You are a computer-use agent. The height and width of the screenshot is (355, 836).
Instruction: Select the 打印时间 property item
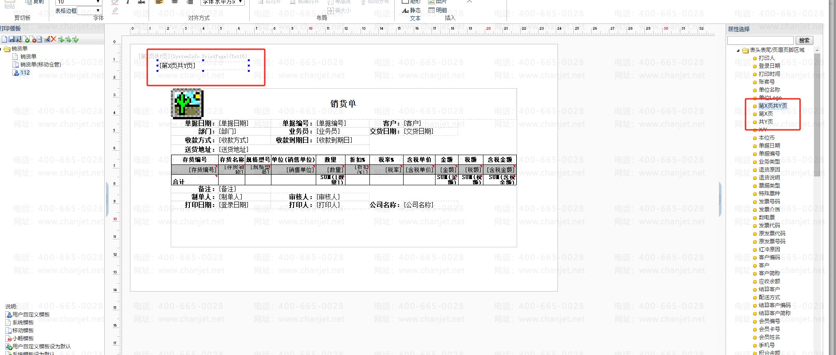(769, 74)
